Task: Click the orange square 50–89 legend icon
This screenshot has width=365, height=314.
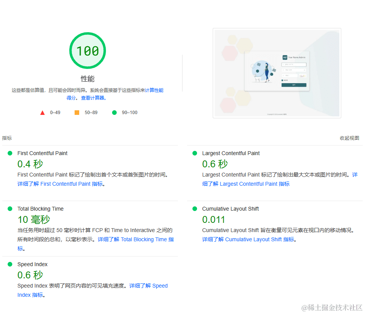Action: 77,113
